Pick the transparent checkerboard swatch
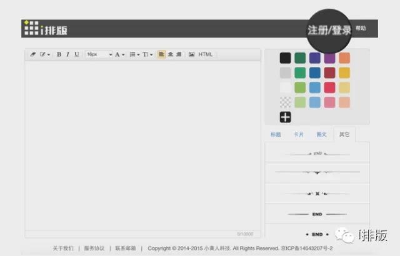This screenshot has height=256, width=400. [x=285, y=102]
